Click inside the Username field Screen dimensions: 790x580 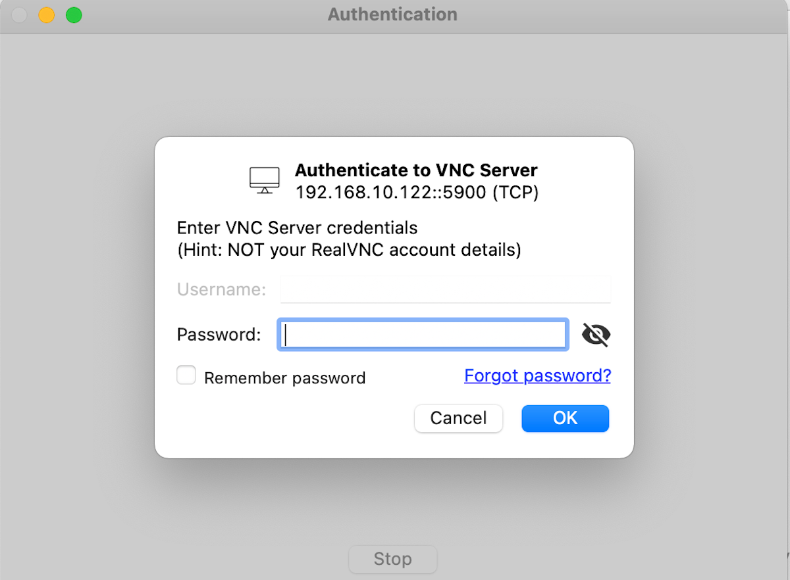coord(446,289)
